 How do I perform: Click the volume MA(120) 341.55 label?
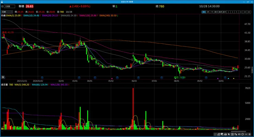coord(60,85)
